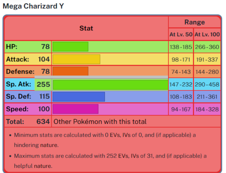Click Defense Lv. 50 range 74-143
This screenshot has height=173, width=226.
181,72
